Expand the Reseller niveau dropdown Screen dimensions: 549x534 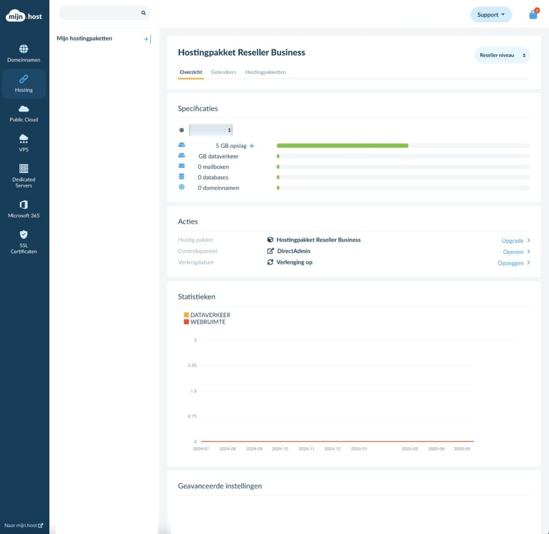point(502,55)
